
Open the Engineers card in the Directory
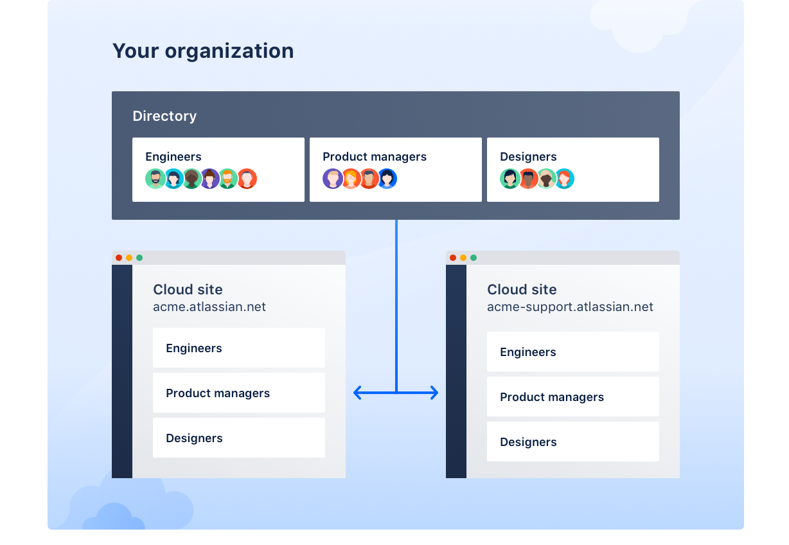218,170
